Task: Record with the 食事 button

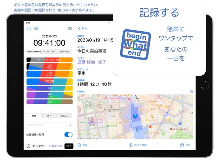Action: pos(49,88)
